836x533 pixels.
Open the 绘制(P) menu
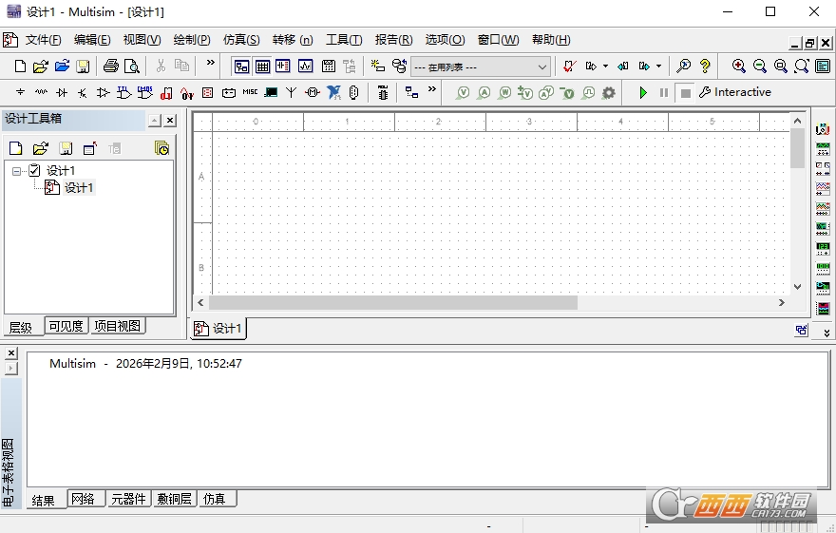[x=191, y=40]
